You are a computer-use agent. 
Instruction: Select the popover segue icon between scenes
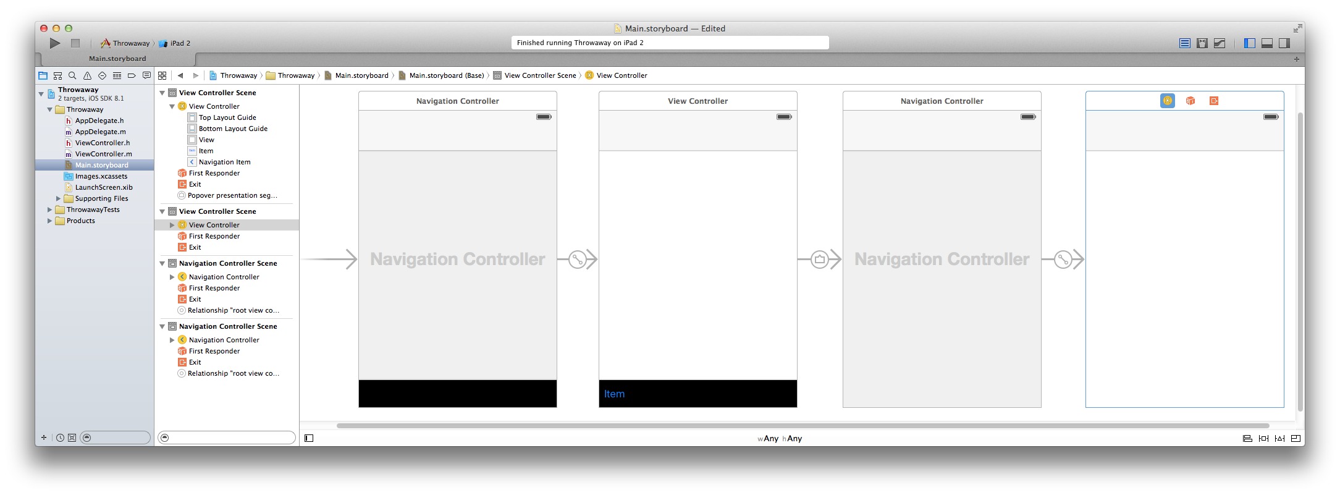point(820,260)
